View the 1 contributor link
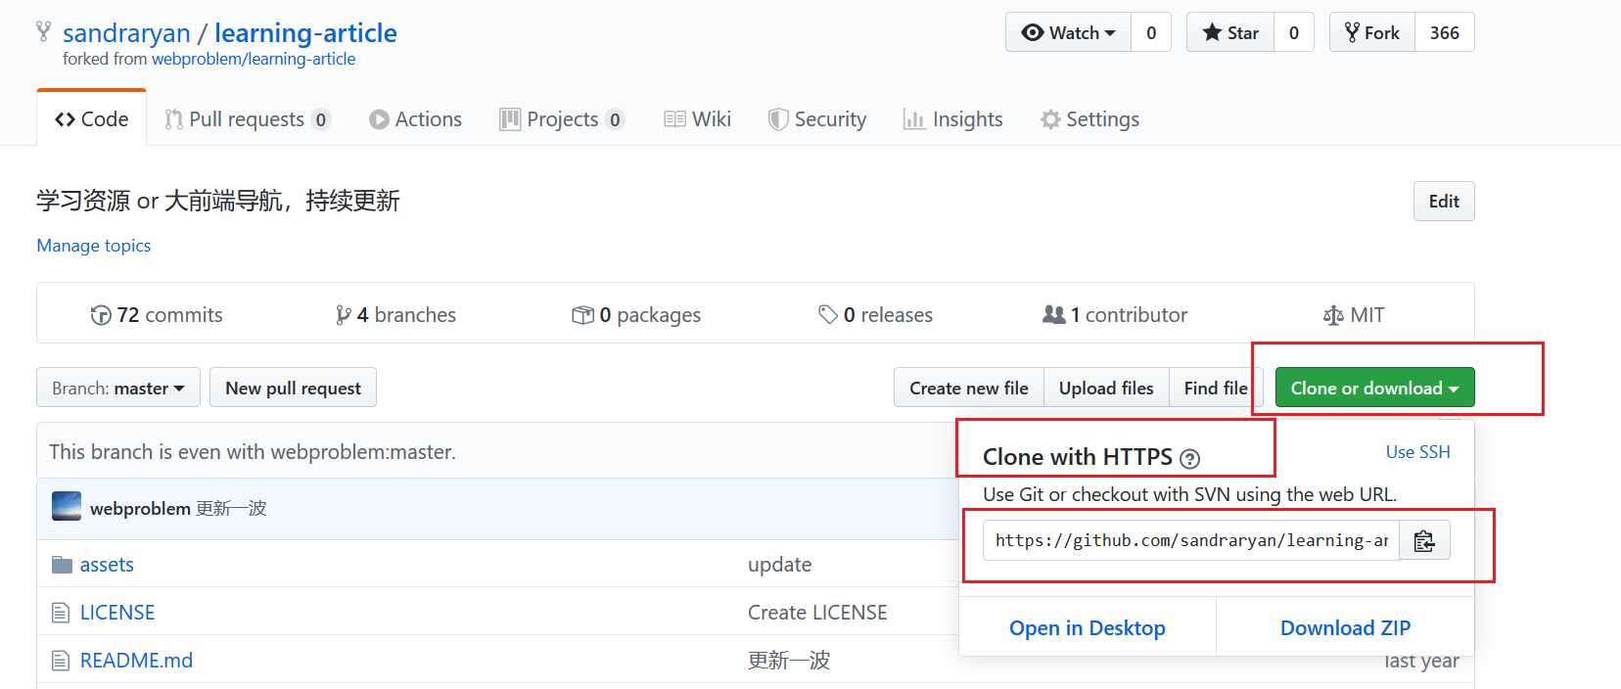This screenshot has height=689, width=1621. pos(1115,315)
